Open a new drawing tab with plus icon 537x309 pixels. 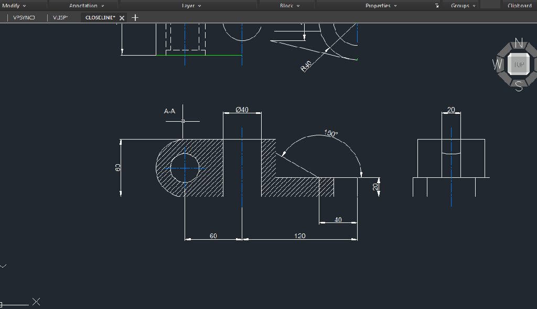coord(135,17)
